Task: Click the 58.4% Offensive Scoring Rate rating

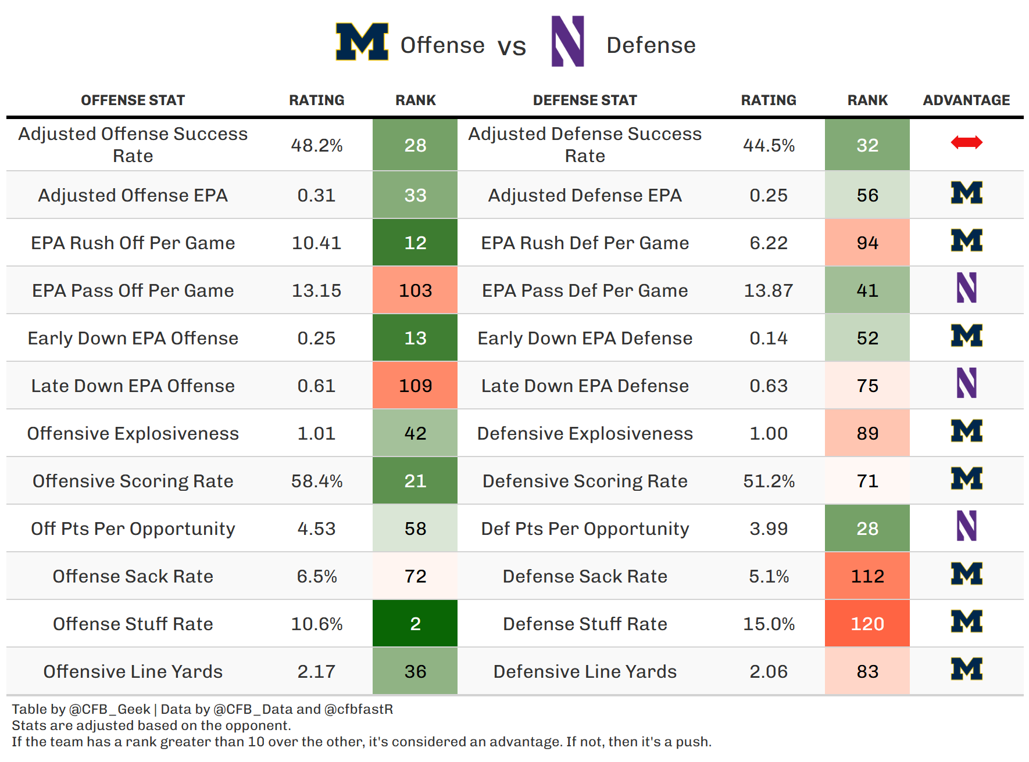Action: tap(317, 481)
